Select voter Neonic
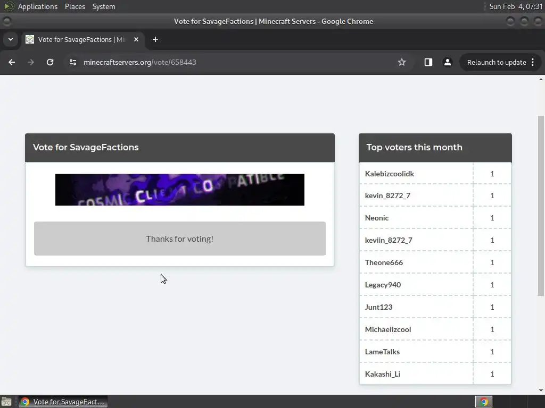 pyautogui.click(x=377, y=218)
